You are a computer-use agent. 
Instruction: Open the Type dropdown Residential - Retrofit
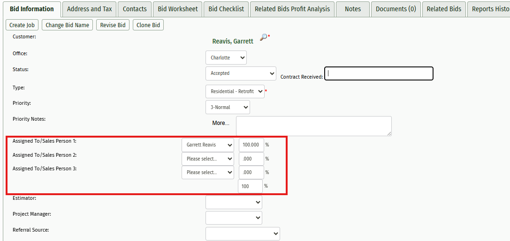(235, 91)
